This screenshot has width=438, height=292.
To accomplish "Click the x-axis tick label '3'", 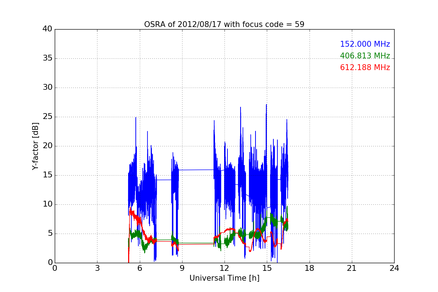I will pyautogui.click(x=97, y=268).
